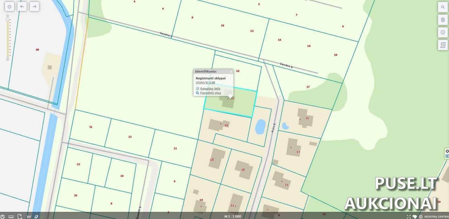Click the add document icon in bottom bar
Viewport: 449px width, 219px height.
(x=20, y=217)
